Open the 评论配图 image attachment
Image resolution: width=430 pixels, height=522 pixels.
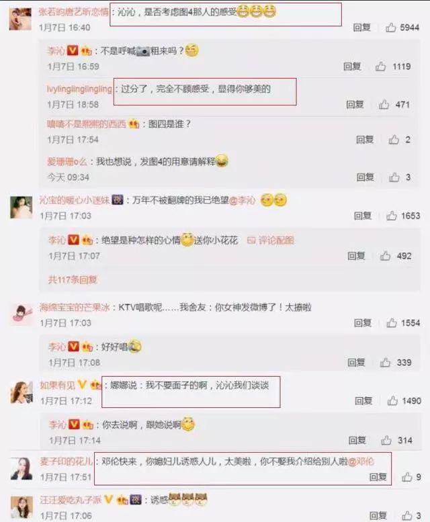pos(271,241)
